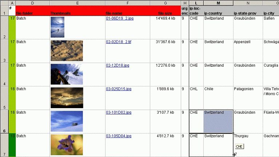Select column M header

[x=218, y=3]
